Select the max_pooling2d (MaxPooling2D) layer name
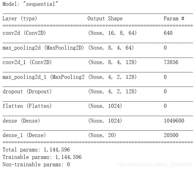 pyautogui.click(x=43, y=48)
